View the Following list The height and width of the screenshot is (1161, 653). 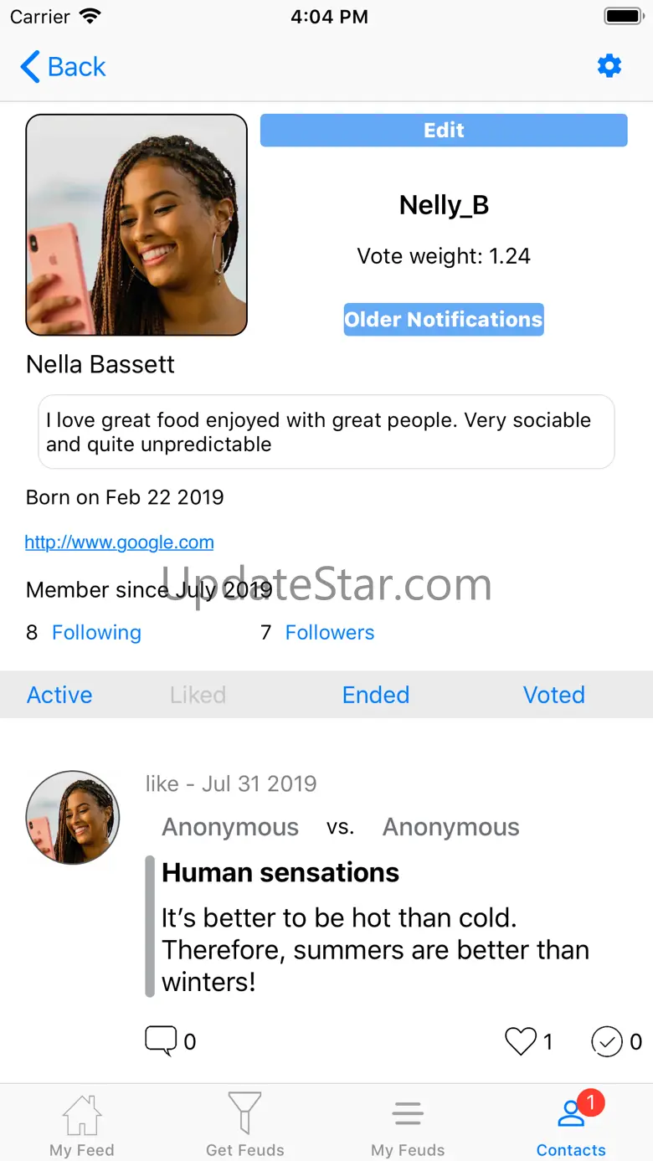[96, 633]
